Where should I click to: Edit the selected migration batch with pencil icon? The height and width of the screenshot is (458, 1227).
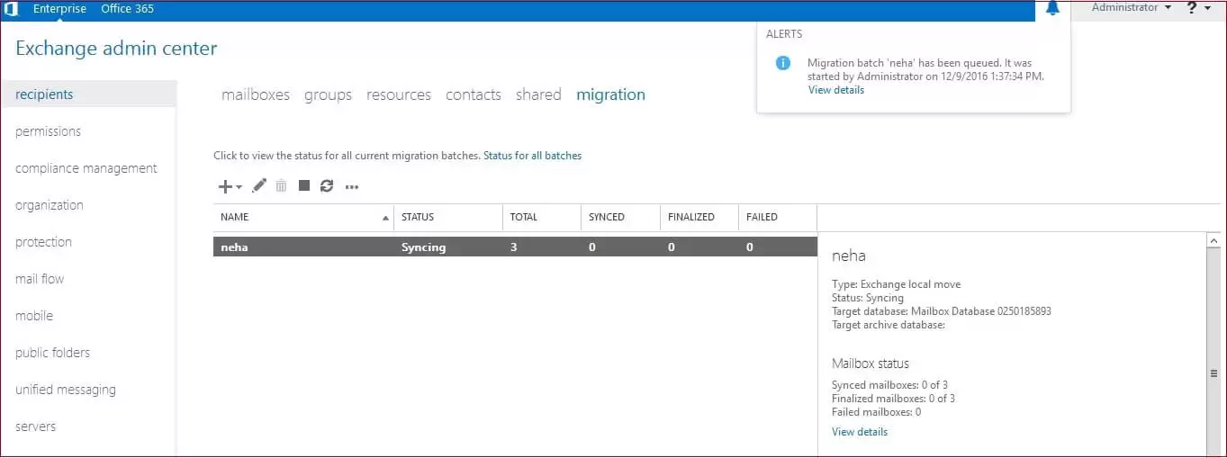pyautogui.click(x=259, y=185)
